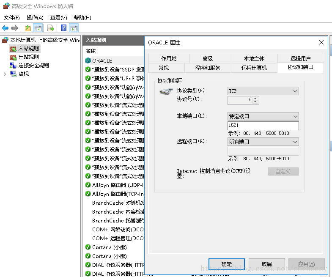This screenshot has width=332, height=277.
Task: Select 出站规则 in the left tree
Action: tap(28, 57)
